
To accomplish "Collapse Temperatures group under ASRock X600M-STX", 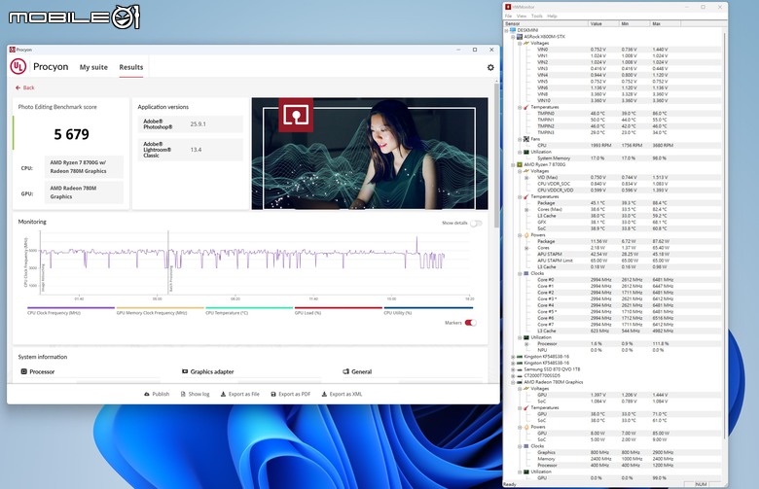I will click(x=520, y=107).
